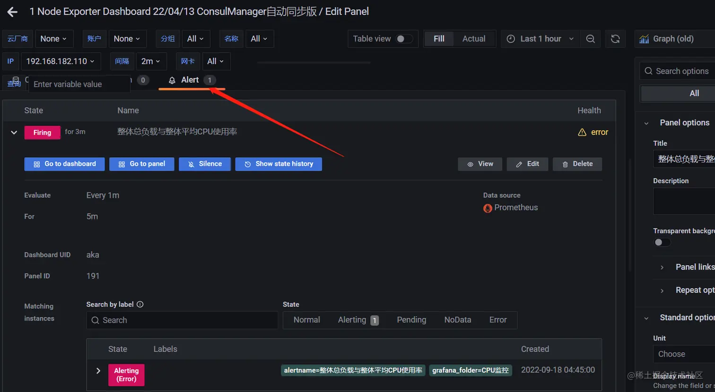
Task: Collapse the Standard options section
Action: point(646,318)
